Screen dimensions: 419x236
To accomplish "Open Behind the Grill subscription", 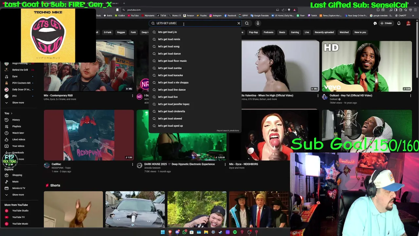I will 20,70.
